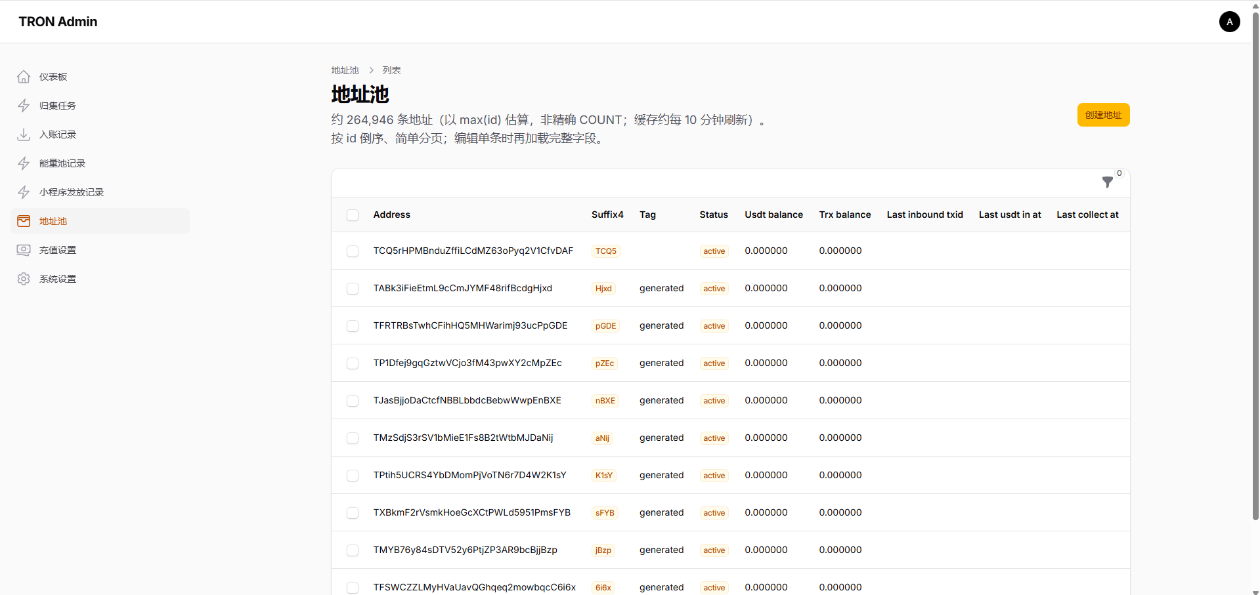Open 系统设置 in the sidebar
This screenshot has width=1260, height=595.
click(x=100, y=279)
